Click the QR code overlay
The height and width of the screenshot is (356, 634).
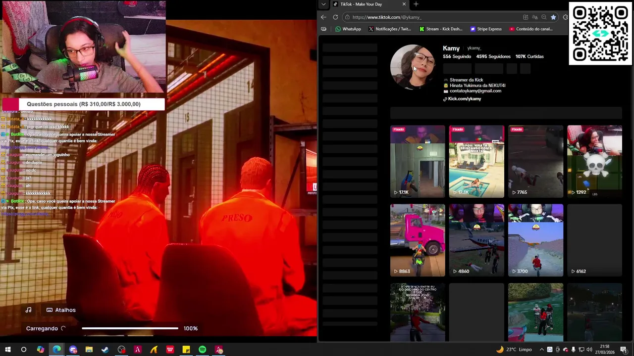[x=600, y=34]
